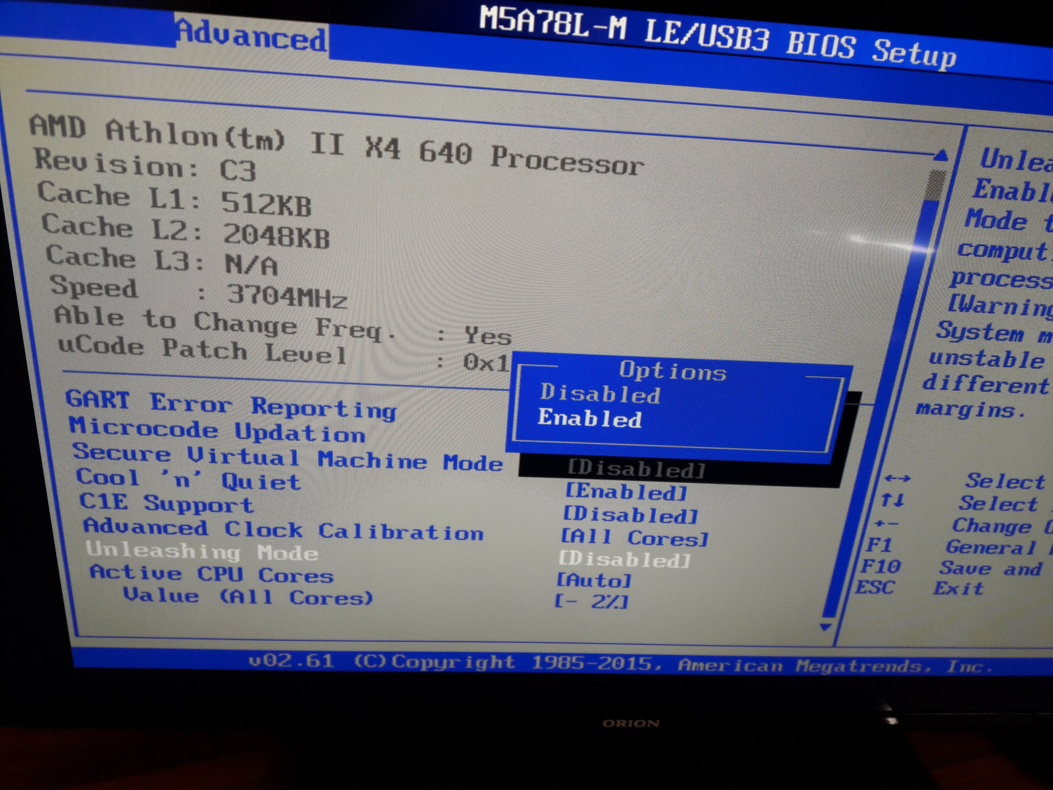Image resolution: width=1053 pixels, height=790 pixels.
Task: Toggle Cool 'n' Quiet Enabled value
Action: [x=627, y=492]
